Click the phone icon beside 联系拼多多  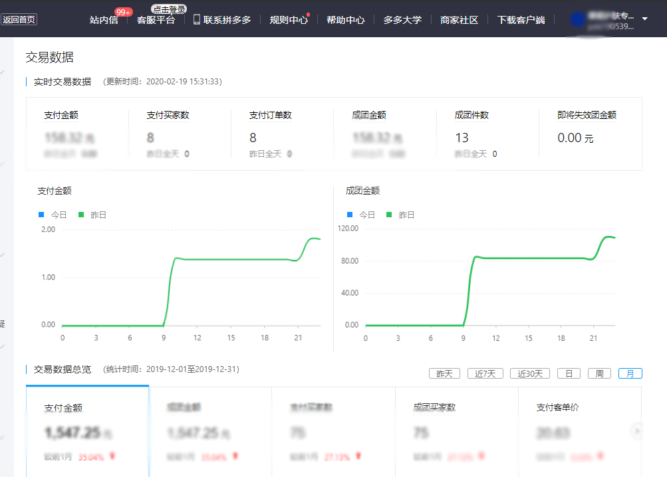point(197,19)
